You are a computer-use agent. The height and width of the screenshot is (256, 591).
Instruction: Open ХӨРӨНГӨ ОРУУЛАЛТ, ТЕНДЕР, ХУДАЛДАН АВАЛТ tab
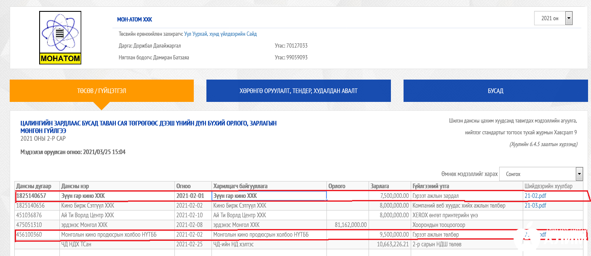coord(298,91)
